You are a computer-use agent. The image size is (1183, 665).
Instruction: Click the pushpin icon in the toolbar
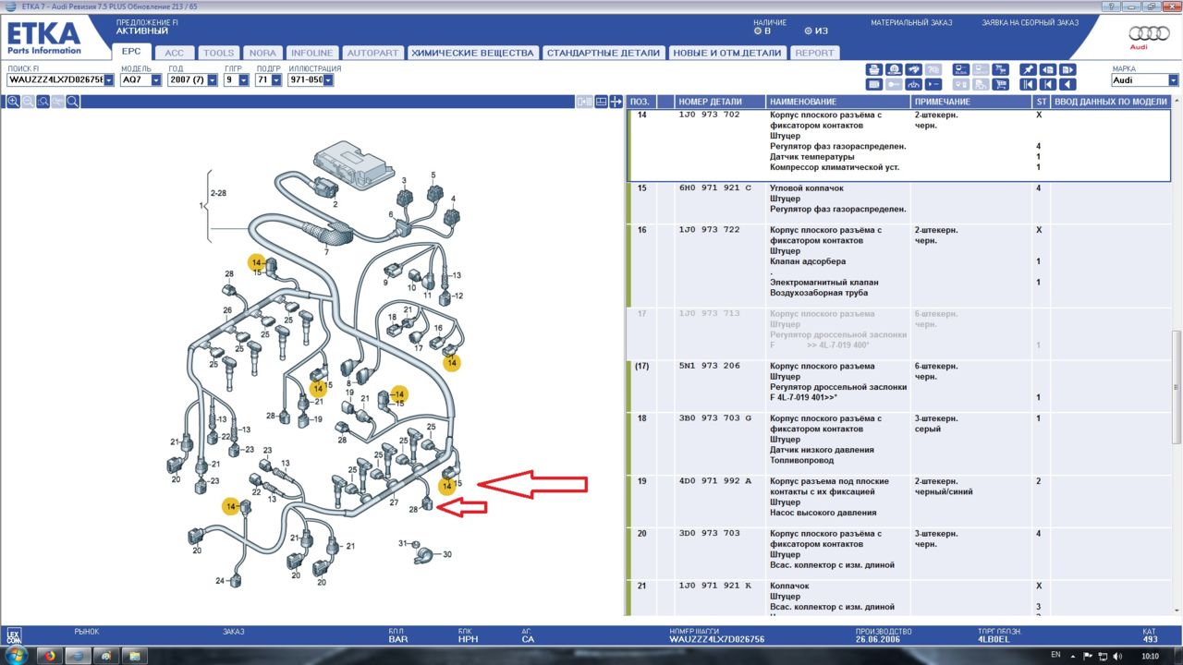[x=1028, y=69]
